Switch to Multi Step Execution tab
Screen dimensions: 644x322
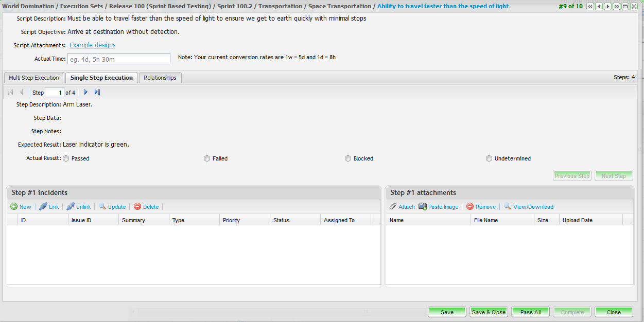pyautogui.click(x=34, y=78)
